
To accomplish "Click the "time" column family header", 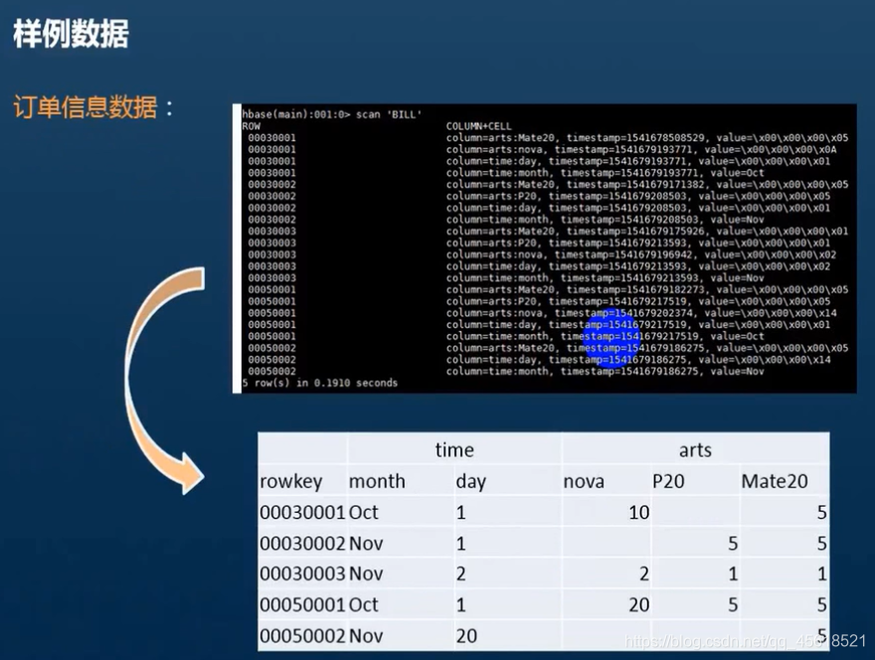I will point(454,449).
